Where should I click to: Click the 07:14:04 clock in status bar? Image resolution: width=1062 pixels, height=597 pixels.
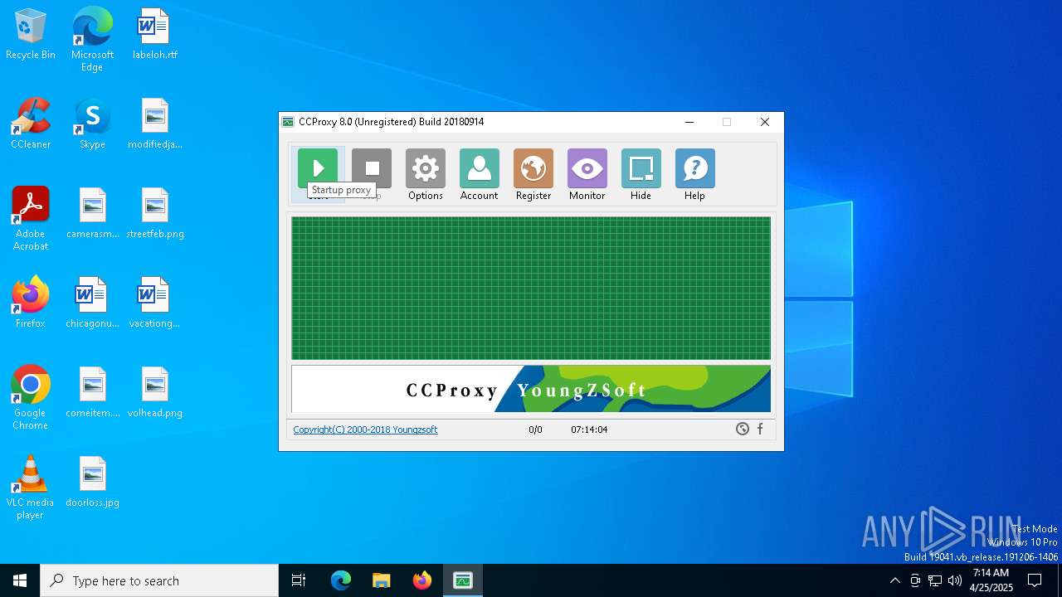click(x=589, y=430)
